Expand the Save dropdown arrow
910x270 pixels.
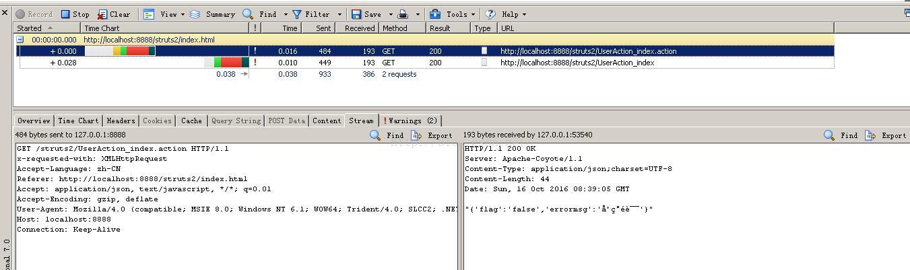coord(390,14)
